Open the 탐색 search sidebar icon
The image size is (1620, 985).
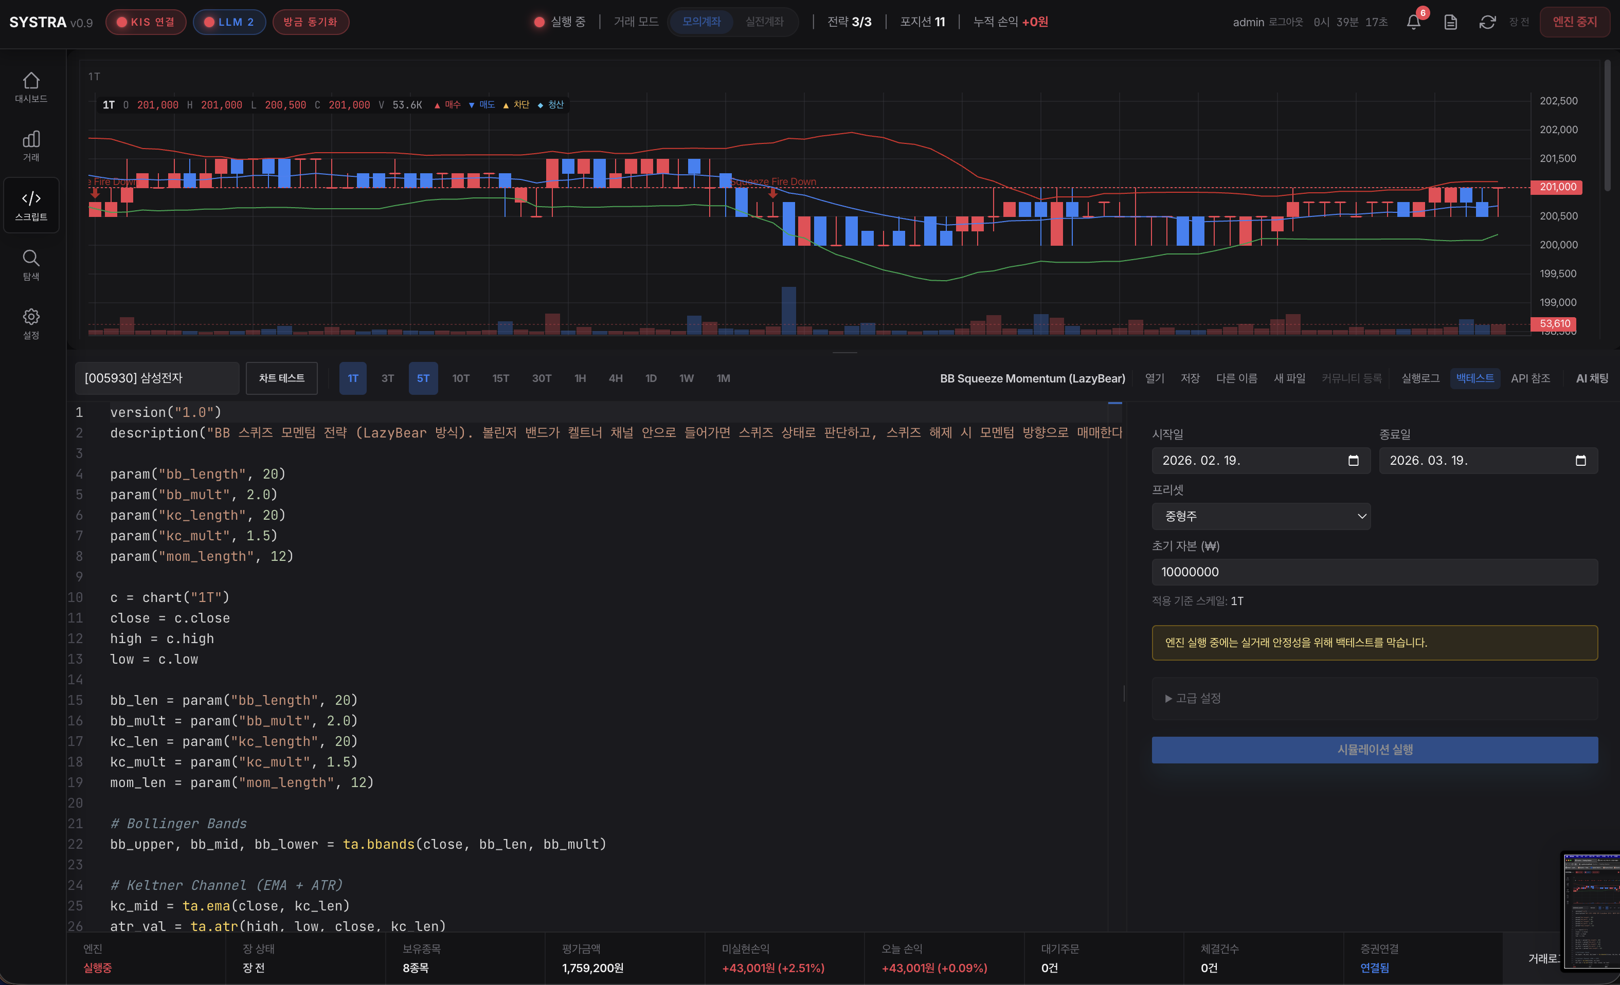pos(31,264)
